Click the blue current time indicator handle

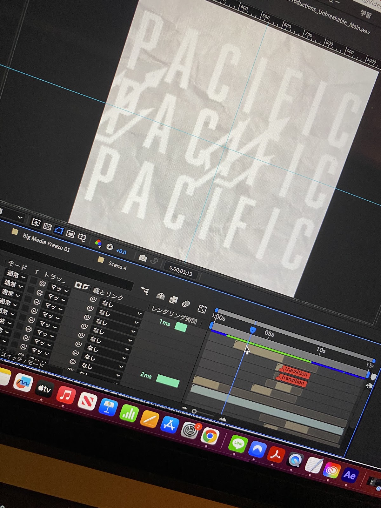pos(253,330)
